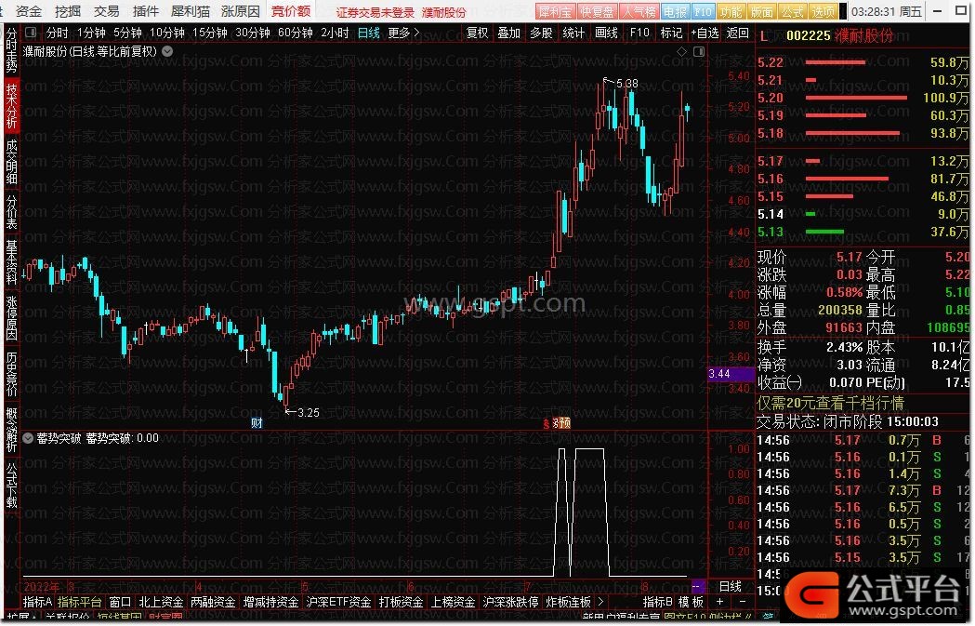Select the 两融资金 indicator tab

click(213, 602)
